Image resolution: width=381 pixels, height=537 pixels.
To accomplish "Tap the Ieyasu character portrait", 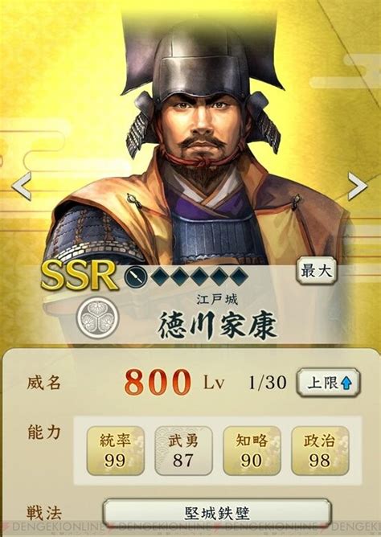I will click(x=199, y=144).
